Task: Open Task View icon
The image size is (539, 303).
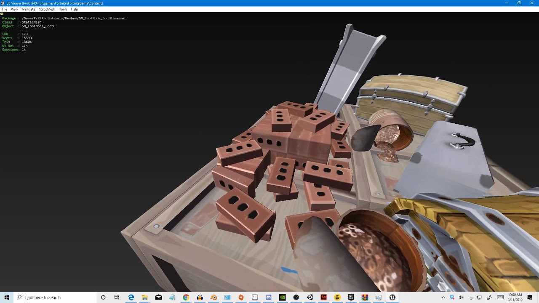Action: coord(117,298)
